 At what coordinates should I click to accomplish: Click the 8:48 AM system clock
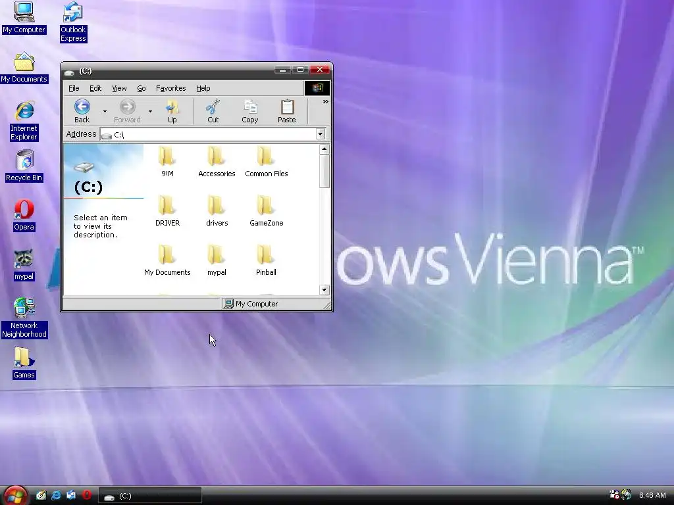click(652, 495)
